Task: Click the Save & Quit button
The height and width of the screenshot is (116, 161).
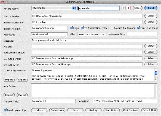Action: (x=149, y=110)
